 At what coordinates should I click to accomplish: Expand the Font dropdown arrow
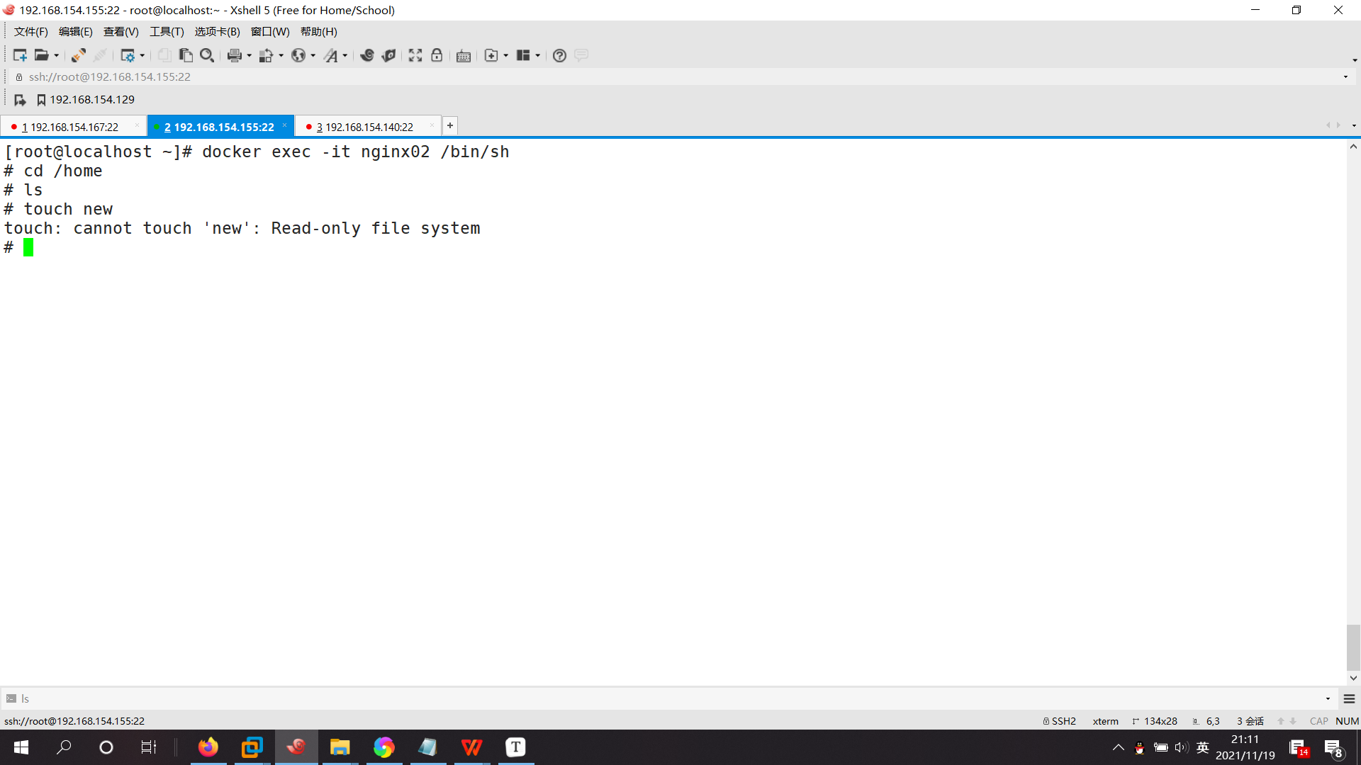coord(345,55)
